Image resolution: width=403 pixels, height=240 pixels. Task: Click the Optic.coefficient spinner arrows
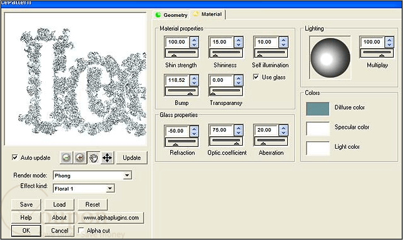click(x=239, y=130)
